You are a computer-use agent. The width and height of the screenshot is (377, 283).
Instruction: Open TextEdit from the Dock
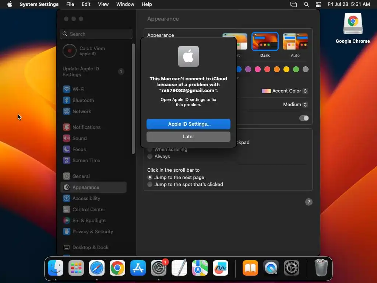click(x=179, y=268)
